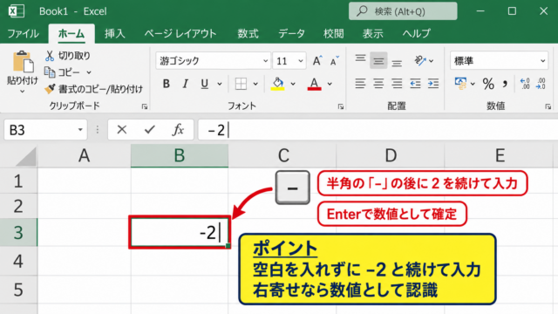Open the ファイル tab
Screen dimensions: 558x314
(x=24, y=34)
